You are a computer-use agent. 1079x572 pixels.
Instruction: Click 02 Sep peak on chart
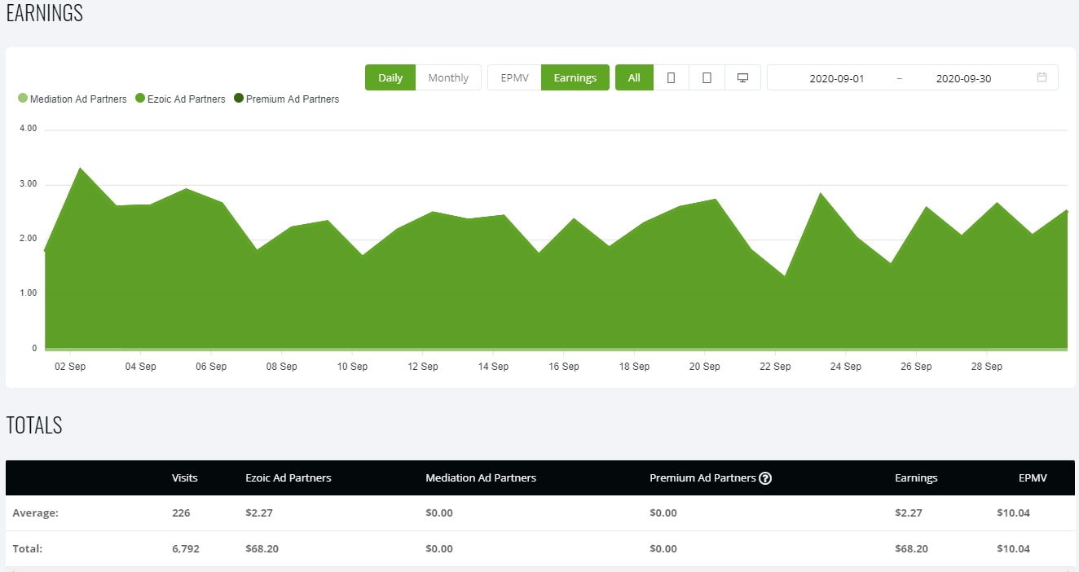[80, 168]
